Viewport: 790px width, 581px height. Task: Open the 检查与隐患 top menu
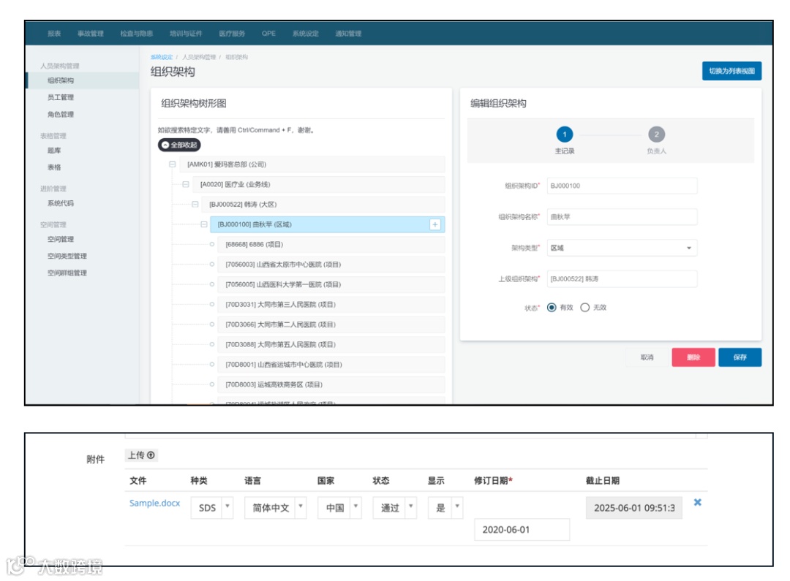pyautogui.click(x=137, y=34)
